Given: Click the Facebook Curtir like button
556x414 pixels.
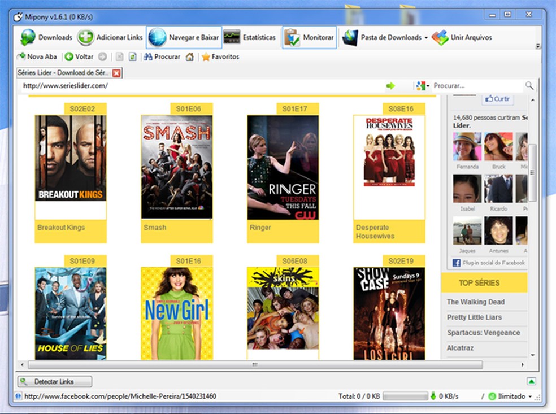Looking at the screenshot, I should [x=497, y=99].
